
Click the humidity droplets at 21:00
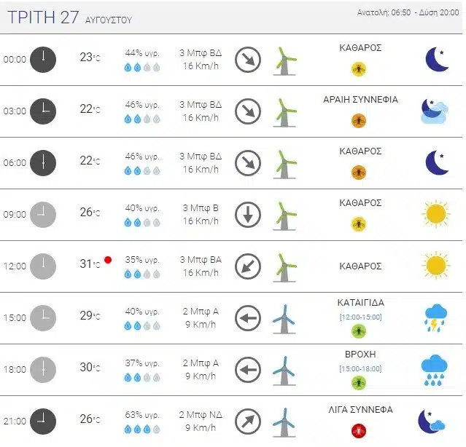(142, 429)
